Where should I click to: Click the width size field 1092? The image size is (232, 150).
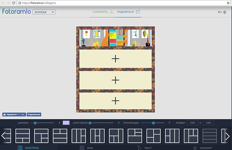click(x=192, y=123)
